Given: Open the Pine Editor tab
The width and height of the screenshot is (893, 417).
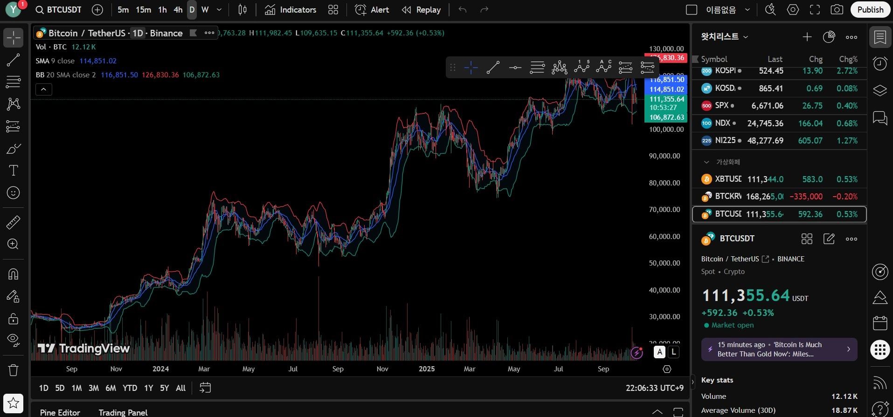Looking at the screenshot, I should [60, 412].
